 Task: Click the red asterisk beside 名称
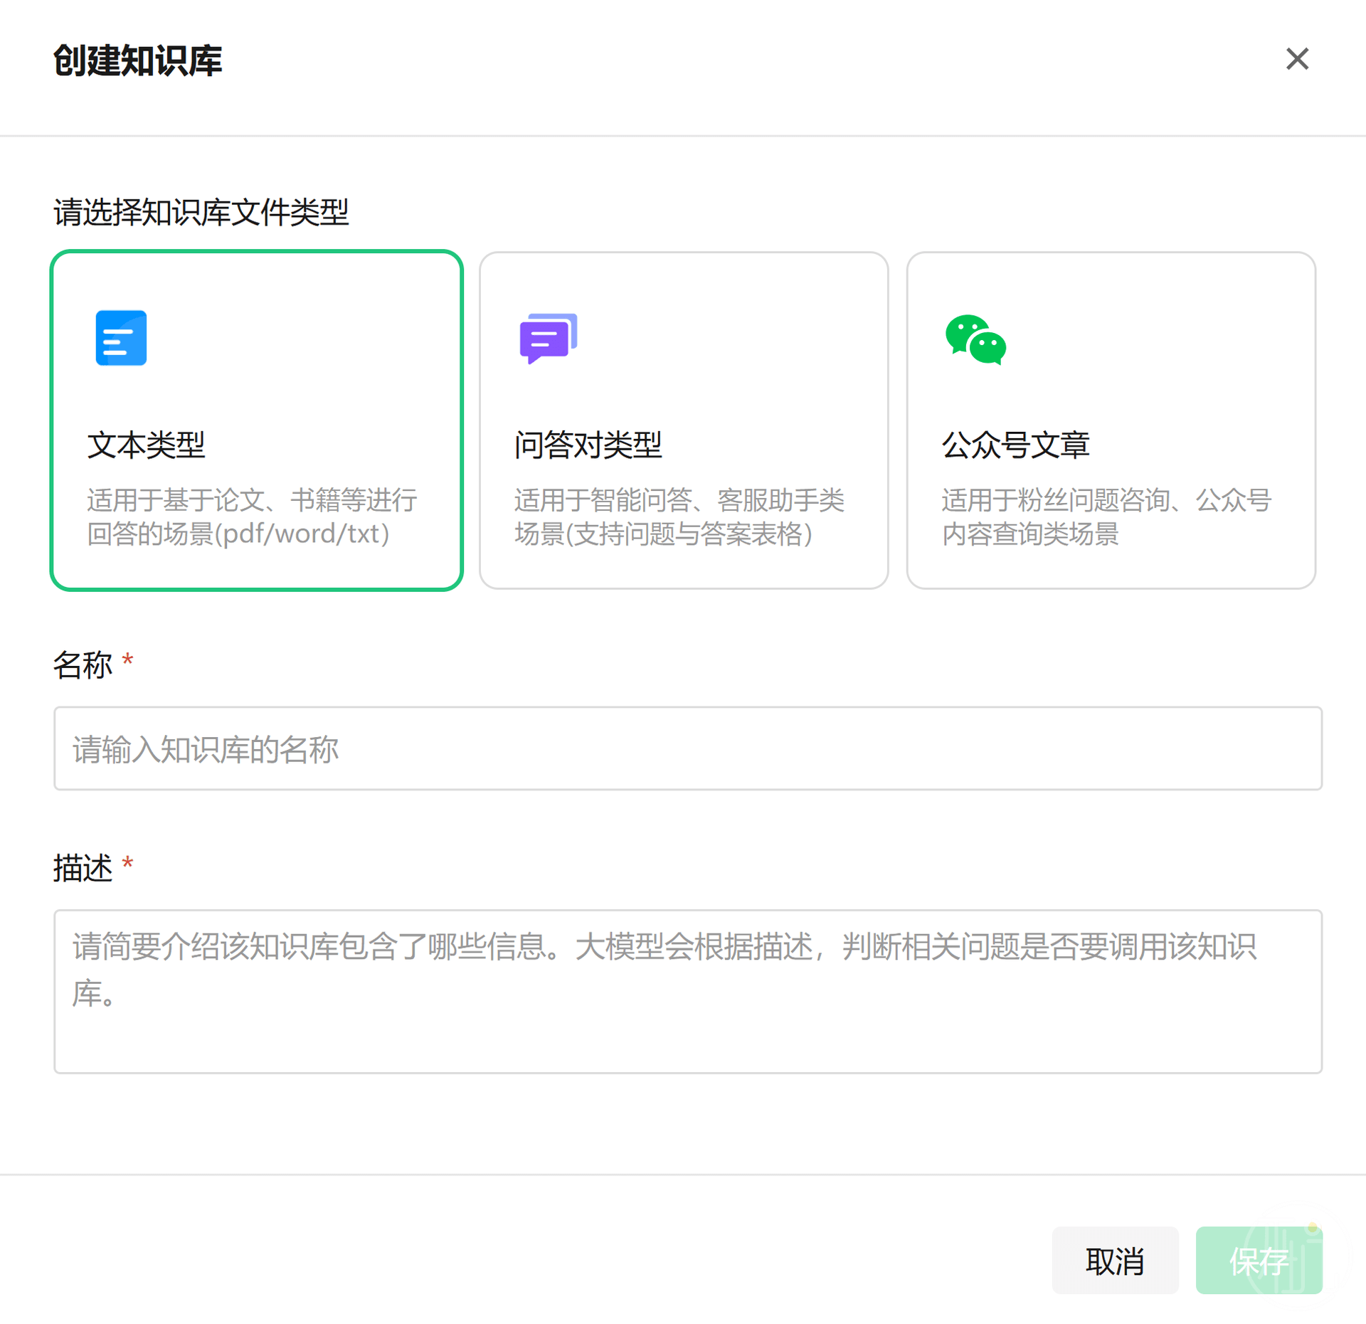[x=127, y=660]
